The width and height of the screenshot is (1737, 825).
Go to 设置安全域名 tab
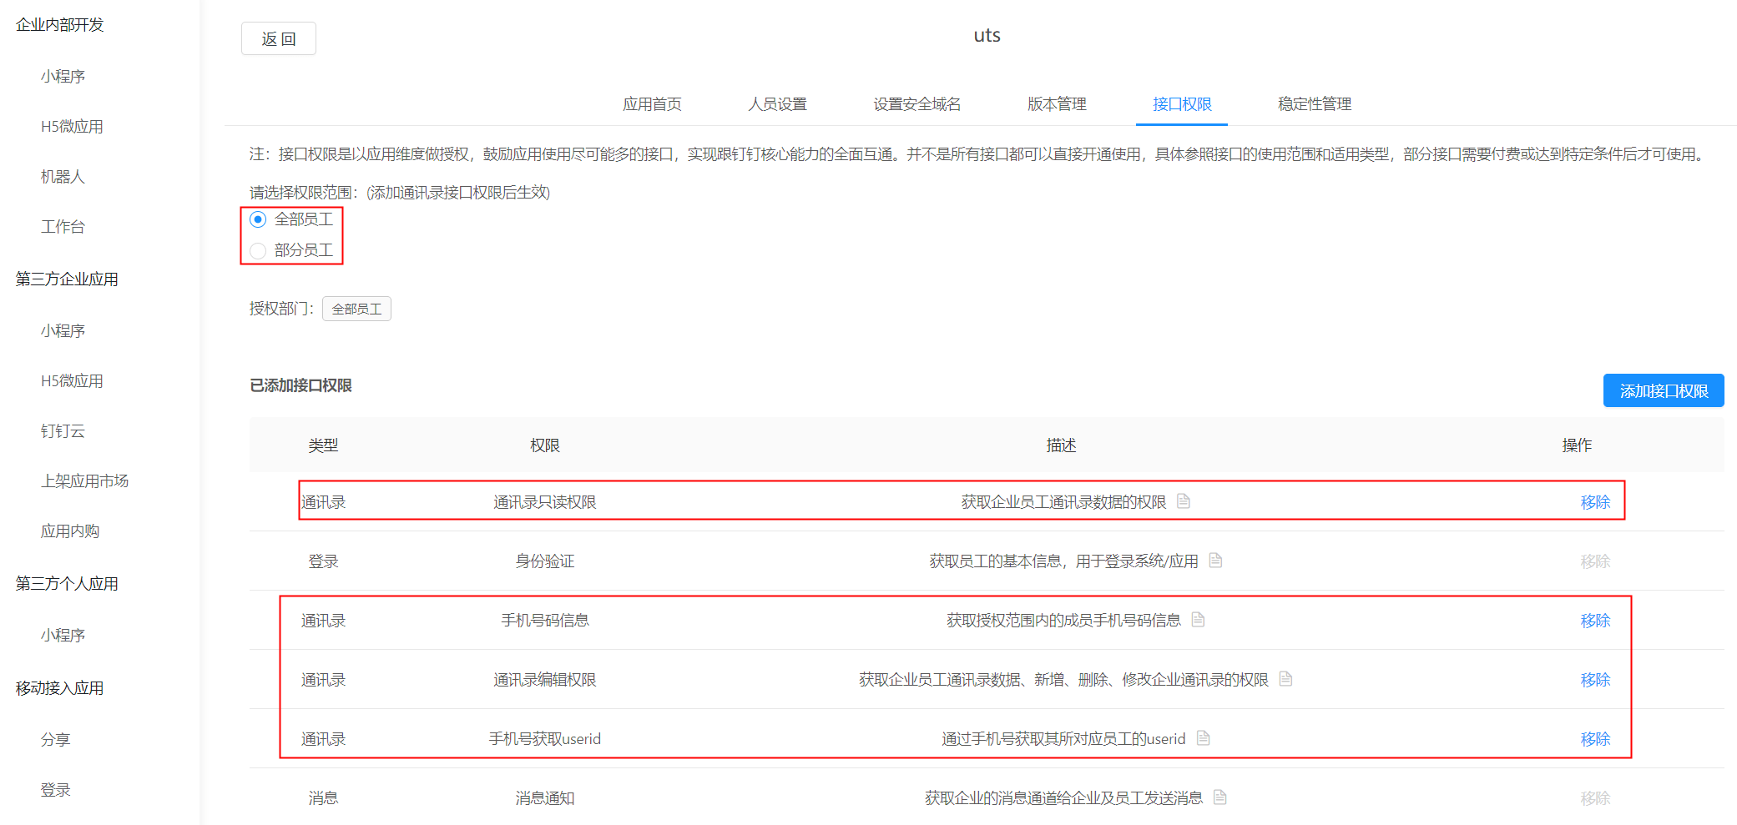click(x=916, y=104)
